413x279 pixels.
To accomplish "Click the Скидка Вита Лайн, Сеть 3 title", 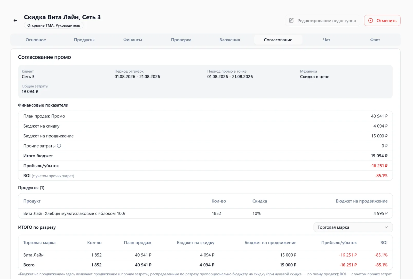I will coord(62,17).
